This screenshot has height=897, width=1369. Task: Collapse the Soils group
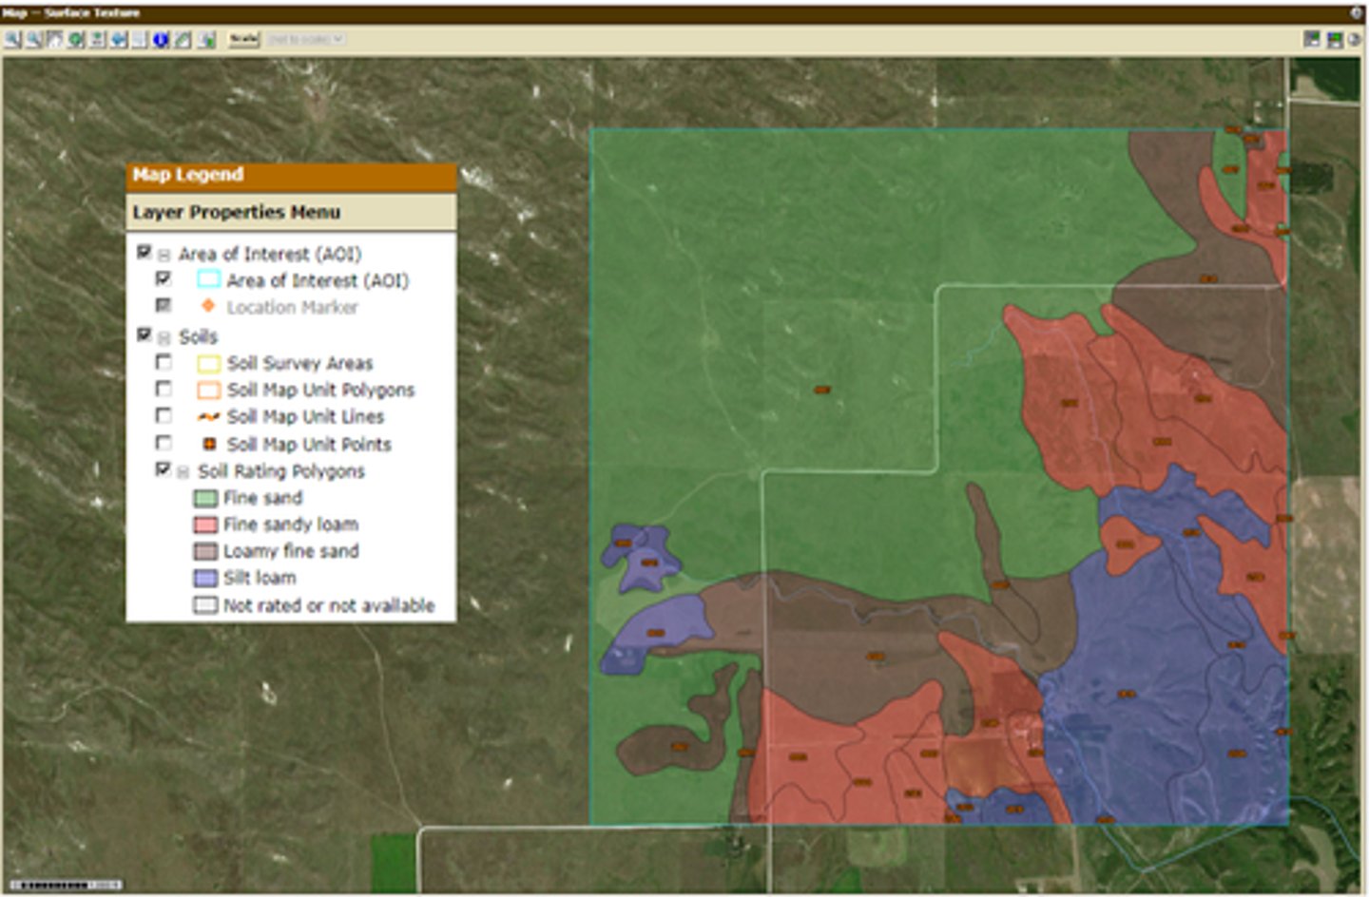point(164,337)
